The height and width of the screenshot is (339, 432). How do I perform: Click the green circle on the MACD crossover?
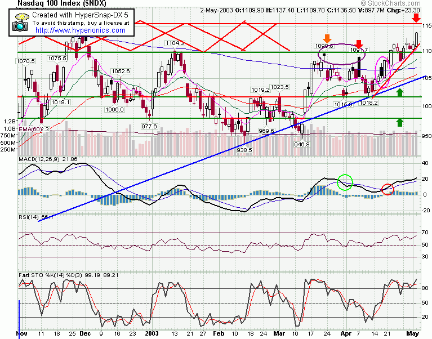pyautogui.click(x=345, y=182)
